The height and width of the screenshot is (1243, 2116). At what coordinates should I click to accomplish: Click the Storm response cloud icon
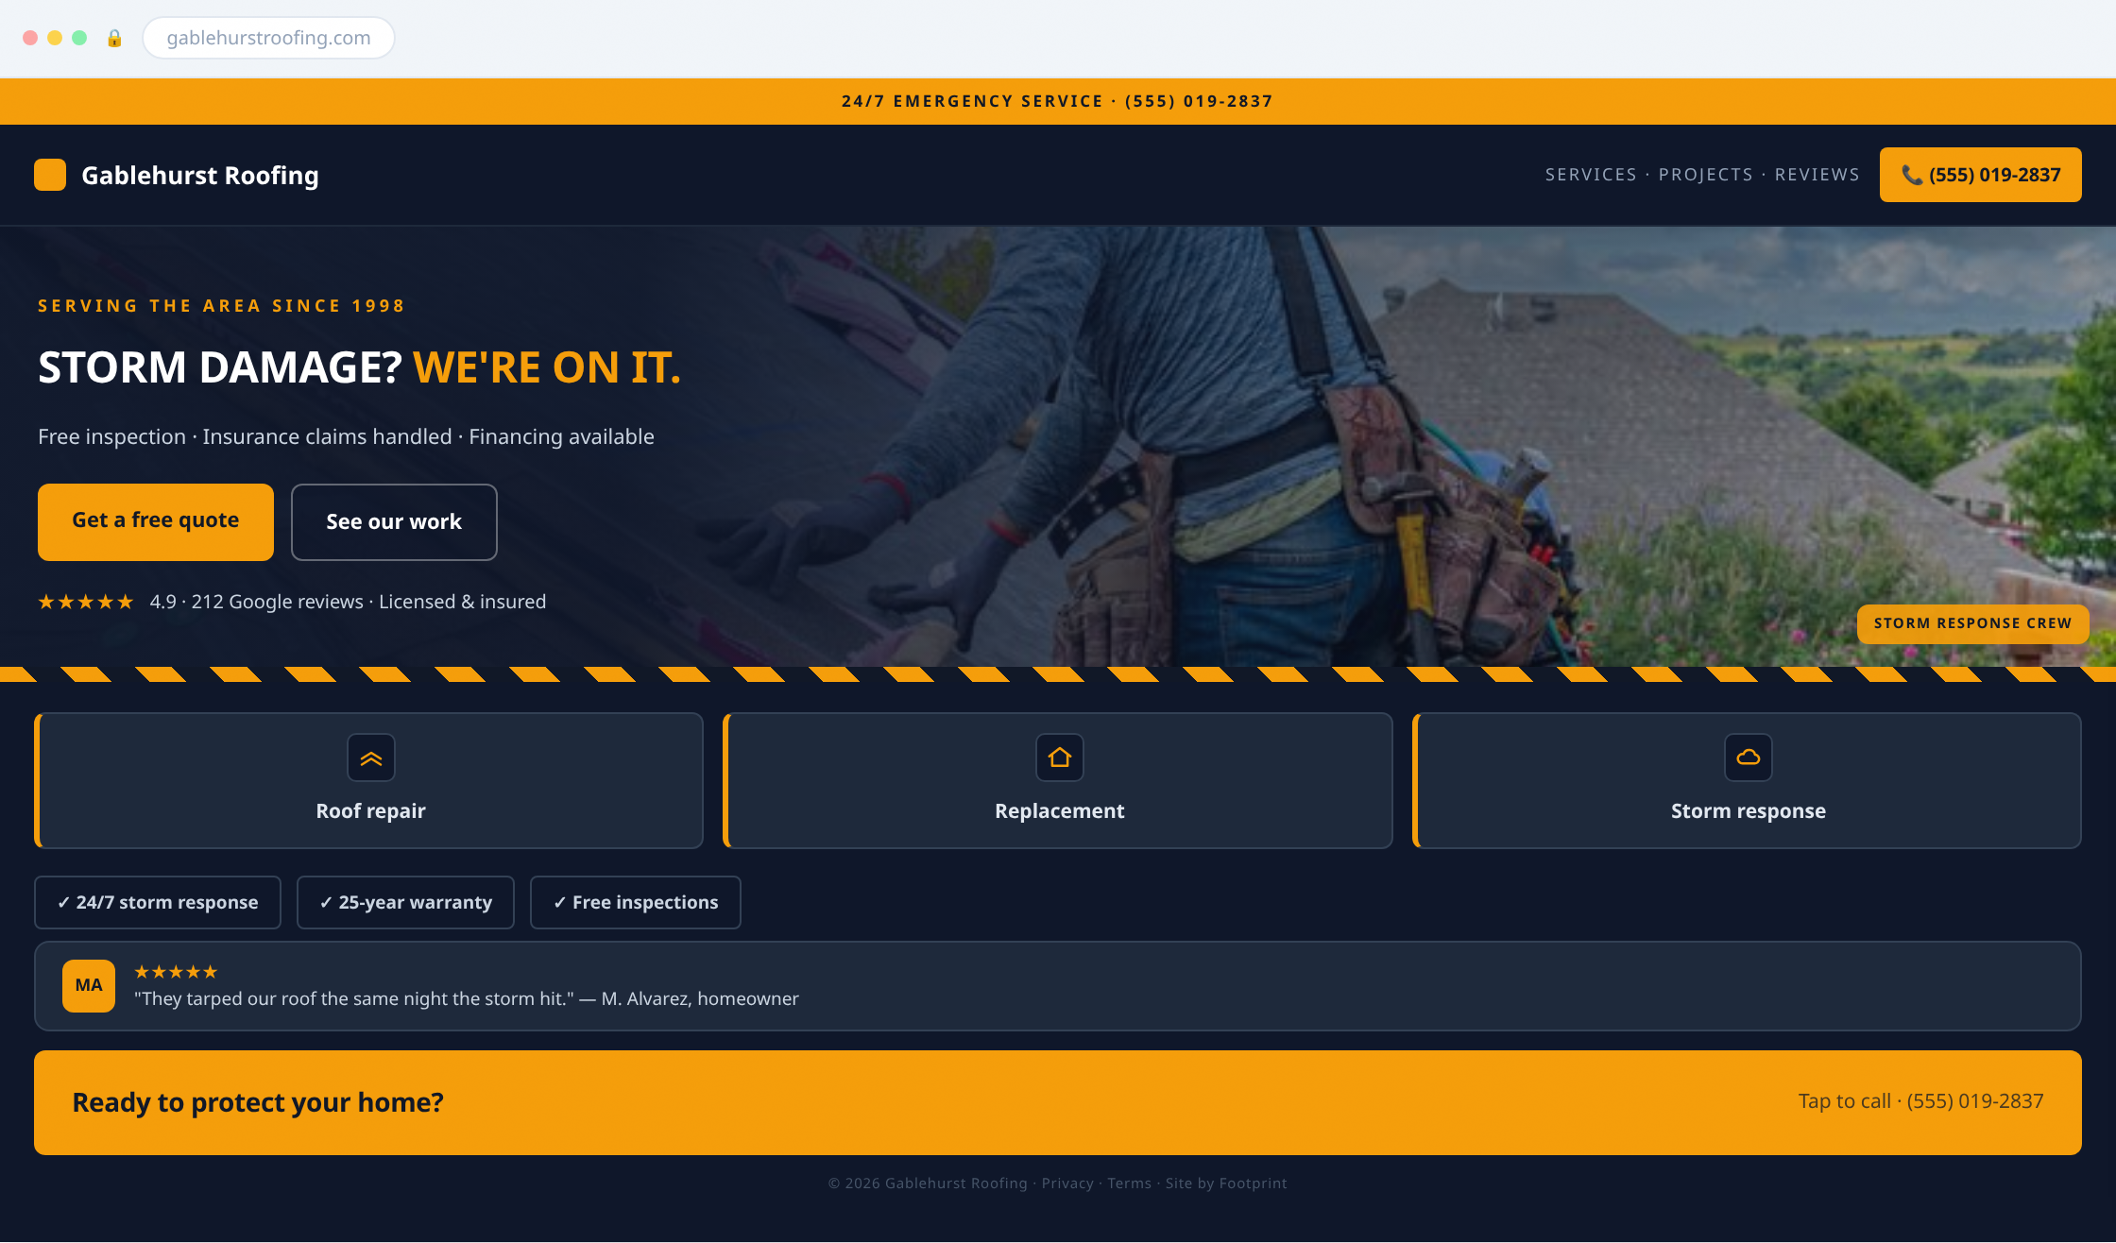point(1749,758)
